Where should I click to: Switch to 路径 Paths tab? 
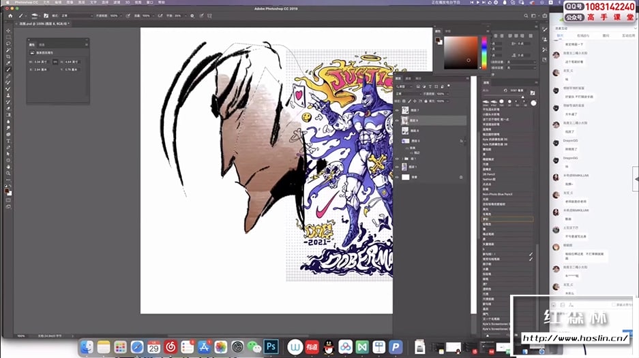coord(419,78)
